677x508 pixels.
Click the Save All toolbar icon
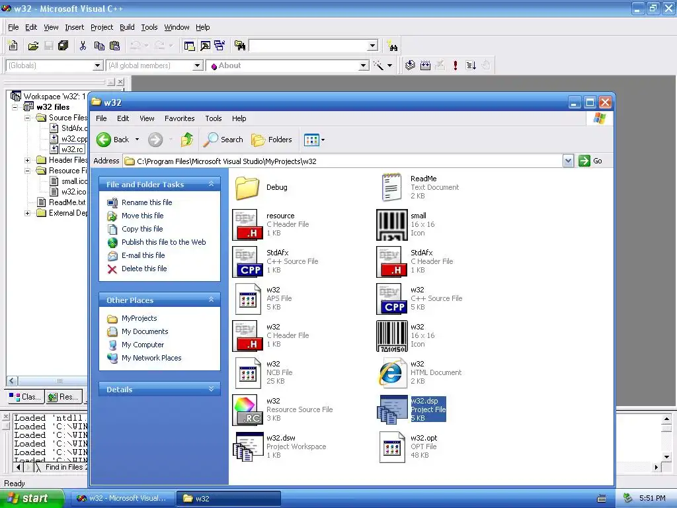(x=63, y=46)
